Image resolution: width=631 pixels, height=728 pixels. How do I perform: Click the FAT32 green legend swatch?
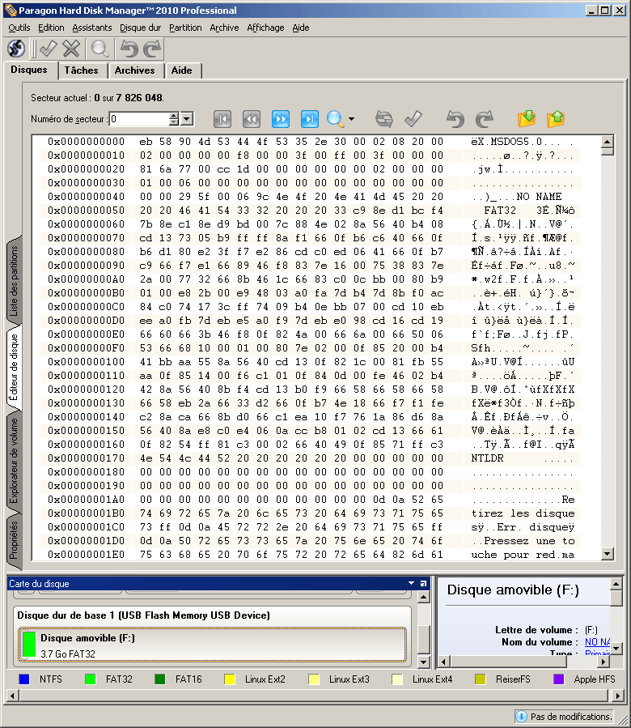[x=91, y=679]
